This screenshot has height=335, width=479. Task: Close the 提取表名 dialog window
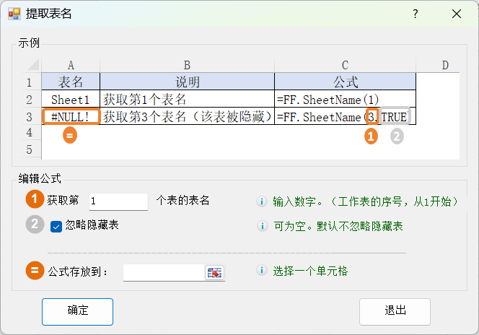[x=456, y=14]
